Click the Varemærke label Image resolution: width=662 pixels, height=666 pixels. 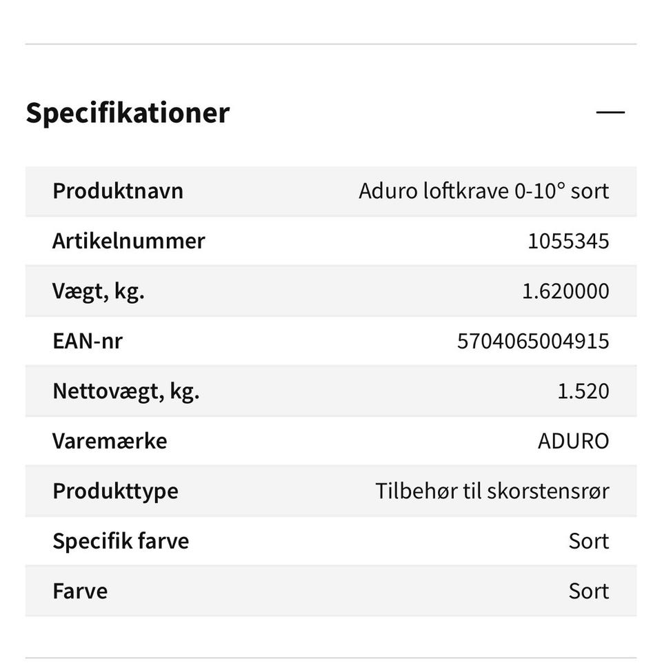[110, 441]
